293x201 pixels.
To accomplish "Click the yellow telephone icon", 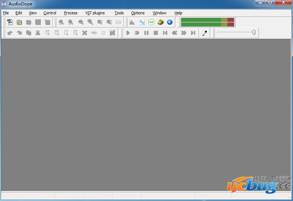I will pyautogui.click(x=161, y=22).
